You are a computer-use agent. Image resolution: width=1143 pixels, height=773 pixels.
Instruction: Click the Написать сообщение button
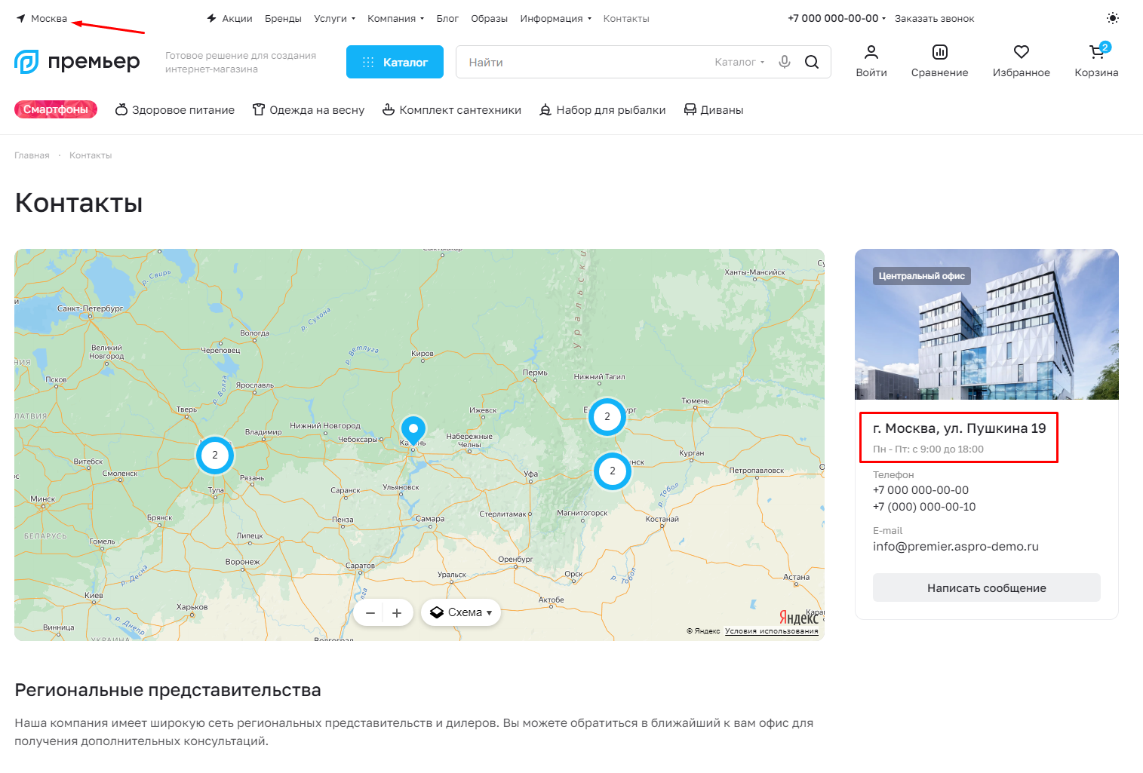pos(987,587)
